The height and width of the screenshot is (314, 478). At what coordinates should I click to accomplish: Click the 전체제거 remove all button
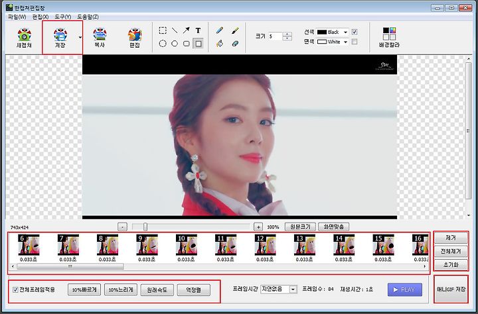click(x=451, y=252)
